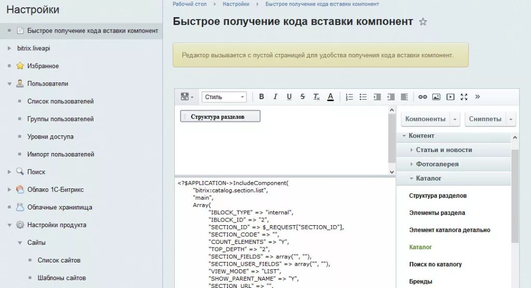Image resolution: width=531 pixels, height=288 pixels.
Task: Increase indent in the editor
Action: [377, 97]
